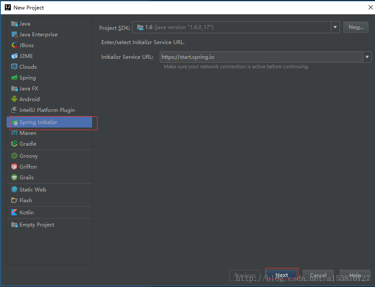Select Spring Initializr project type

[49, 122]
